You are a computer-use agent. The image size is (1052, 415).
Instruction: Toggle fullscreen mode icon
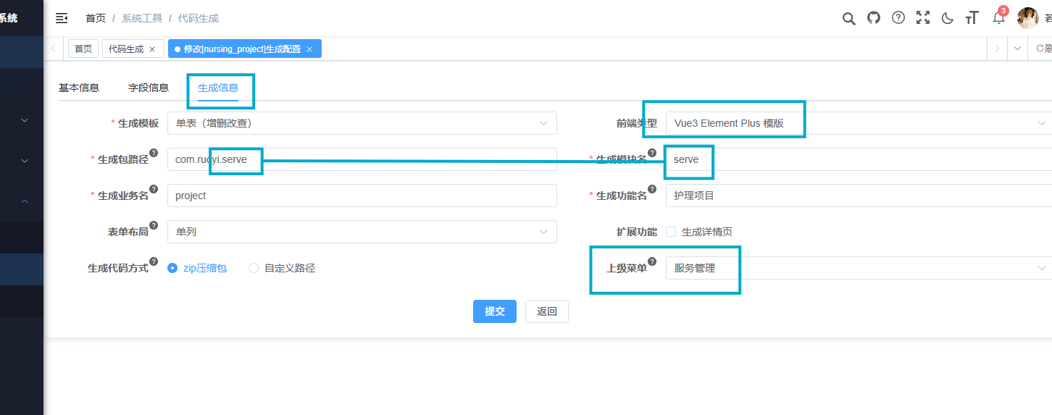tap(923, 18)
